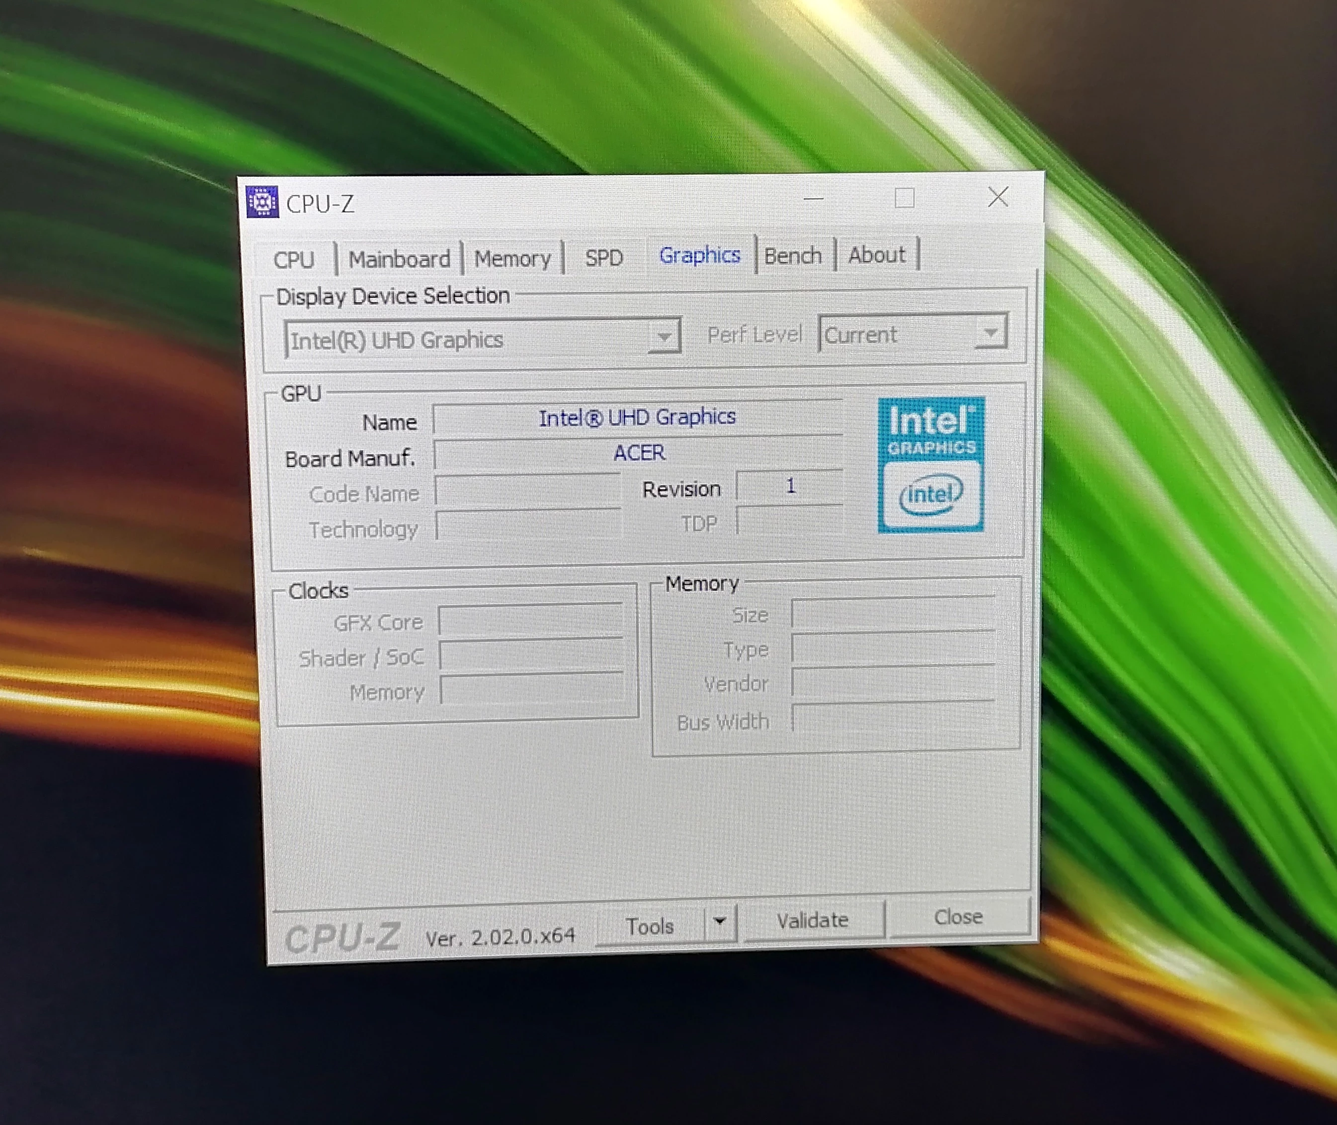Click the Validate button
1337x1125 pixels.
pos(814,920)
